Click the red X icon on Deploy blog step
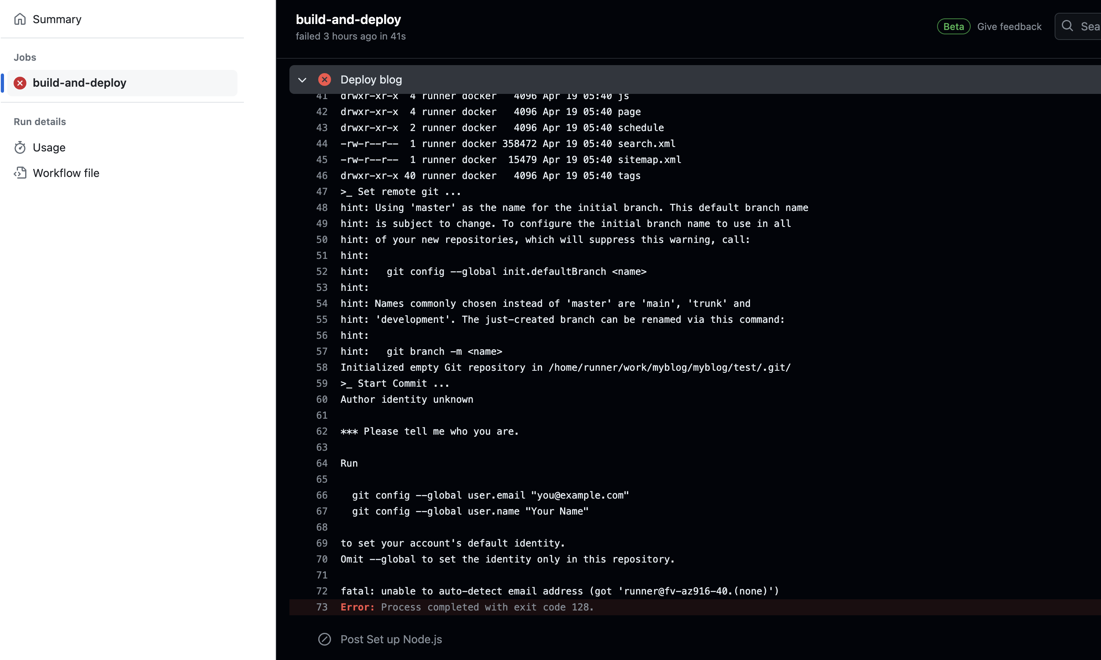Screen dimensions: 1101x660 point(325,80)
